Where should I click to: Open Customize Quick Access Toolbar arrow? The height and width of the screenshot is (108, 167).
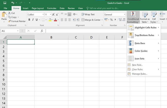(x=30, y=3)
